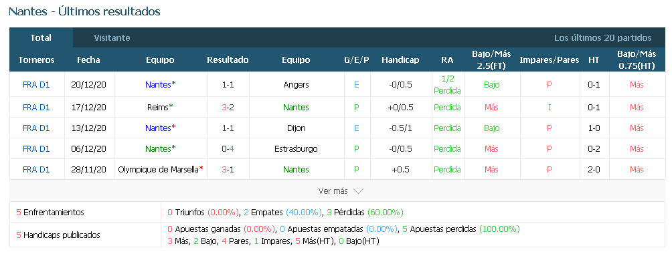Expand the Ver más chevron arrow
The width and height of the screenshot is (672, 256).
pos(358,191)
